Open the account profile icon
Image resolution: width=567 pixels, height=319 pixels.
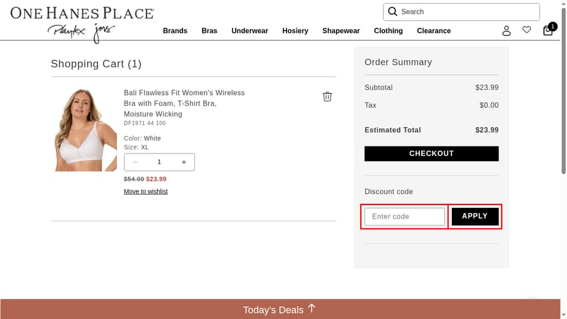coord(506,31)
